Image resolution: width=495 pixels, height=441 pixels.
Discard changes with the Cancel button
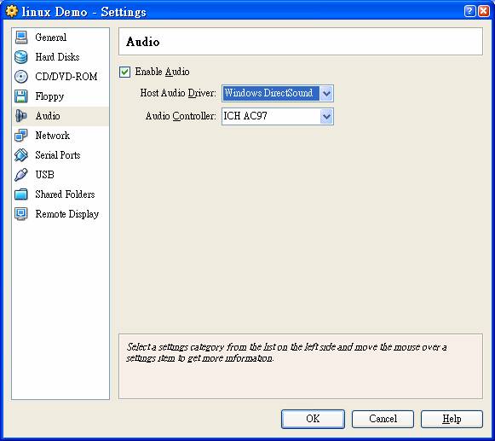pos(383,419)
